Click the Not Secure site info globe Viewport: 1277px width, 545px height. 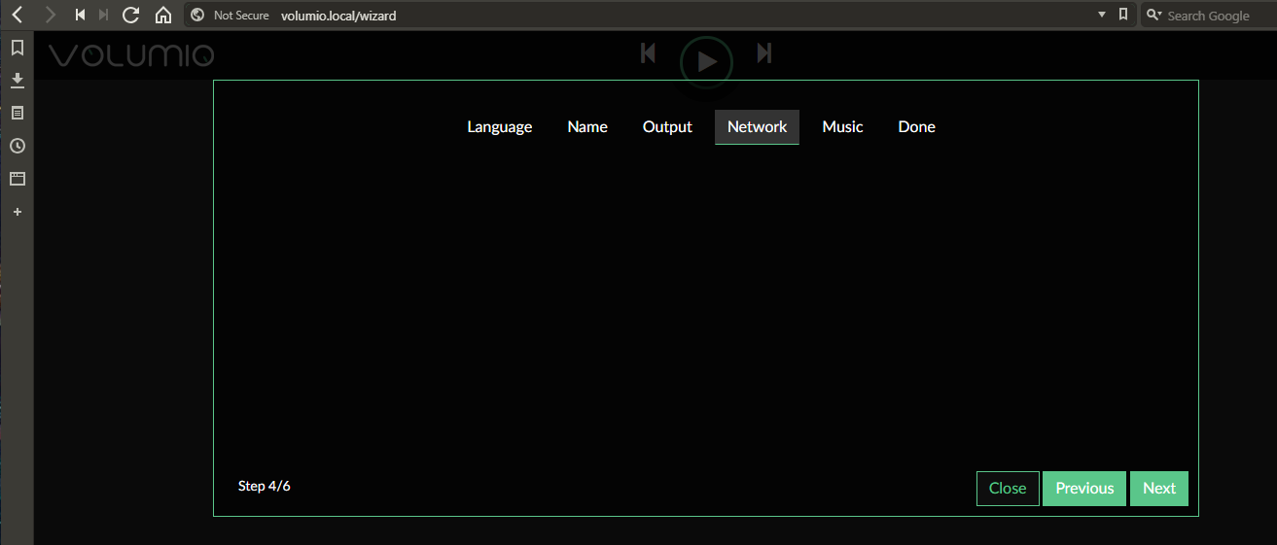click(197, 15)
